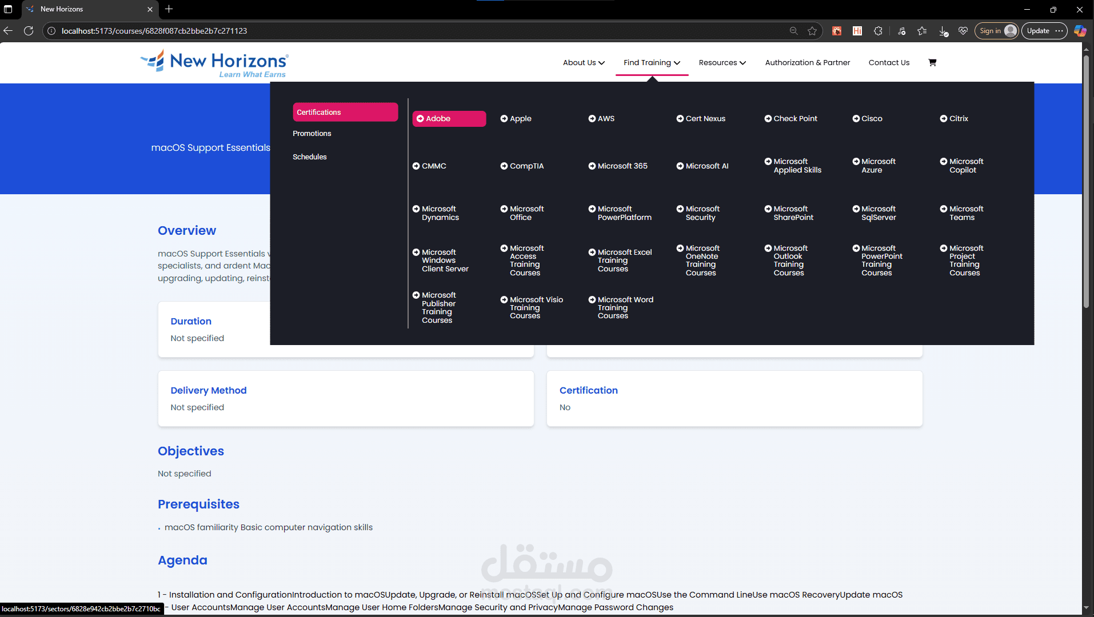The width and height of the screenshot is (1094, 617).
Task: Select the Schedules menu category
Action: click(x=310, y=157)
